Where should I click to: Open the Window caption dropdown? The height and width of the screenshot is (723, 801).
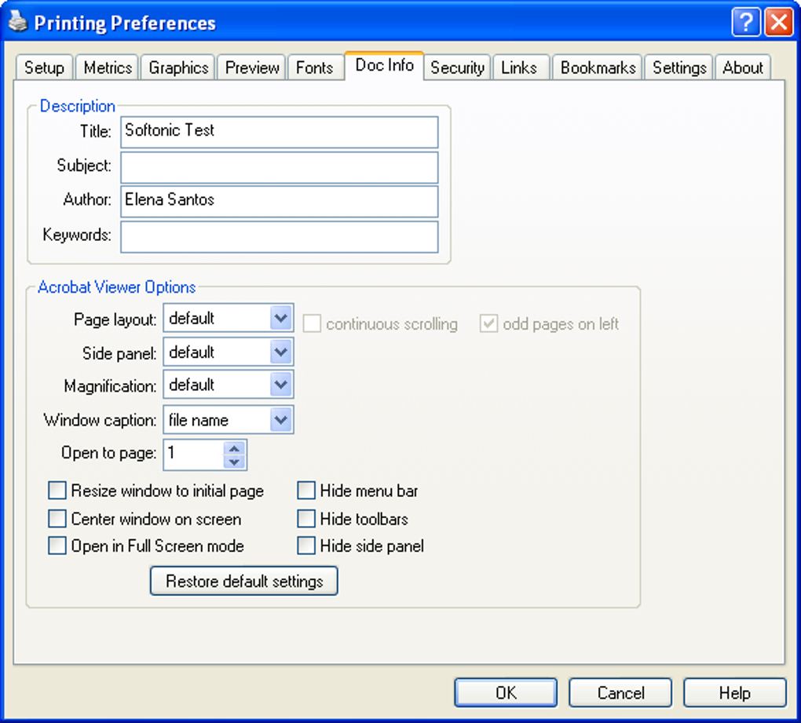coord(281,420)
